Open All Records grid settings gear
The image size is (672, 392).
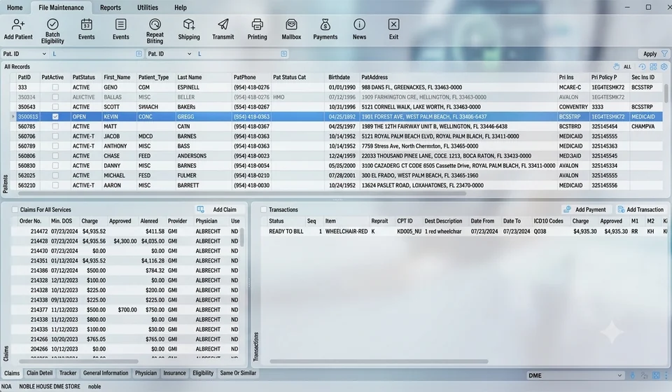664,66
